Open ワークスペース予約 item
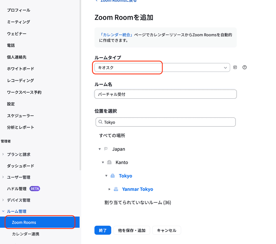 [24, 92]
